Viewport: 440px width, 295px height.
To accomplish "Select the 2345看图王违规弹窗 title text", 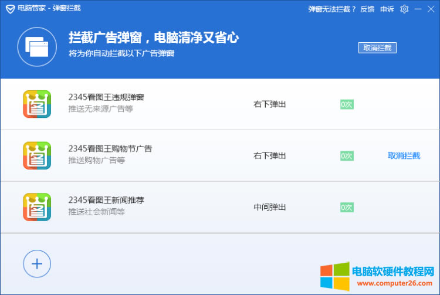I will coord(106,97).
